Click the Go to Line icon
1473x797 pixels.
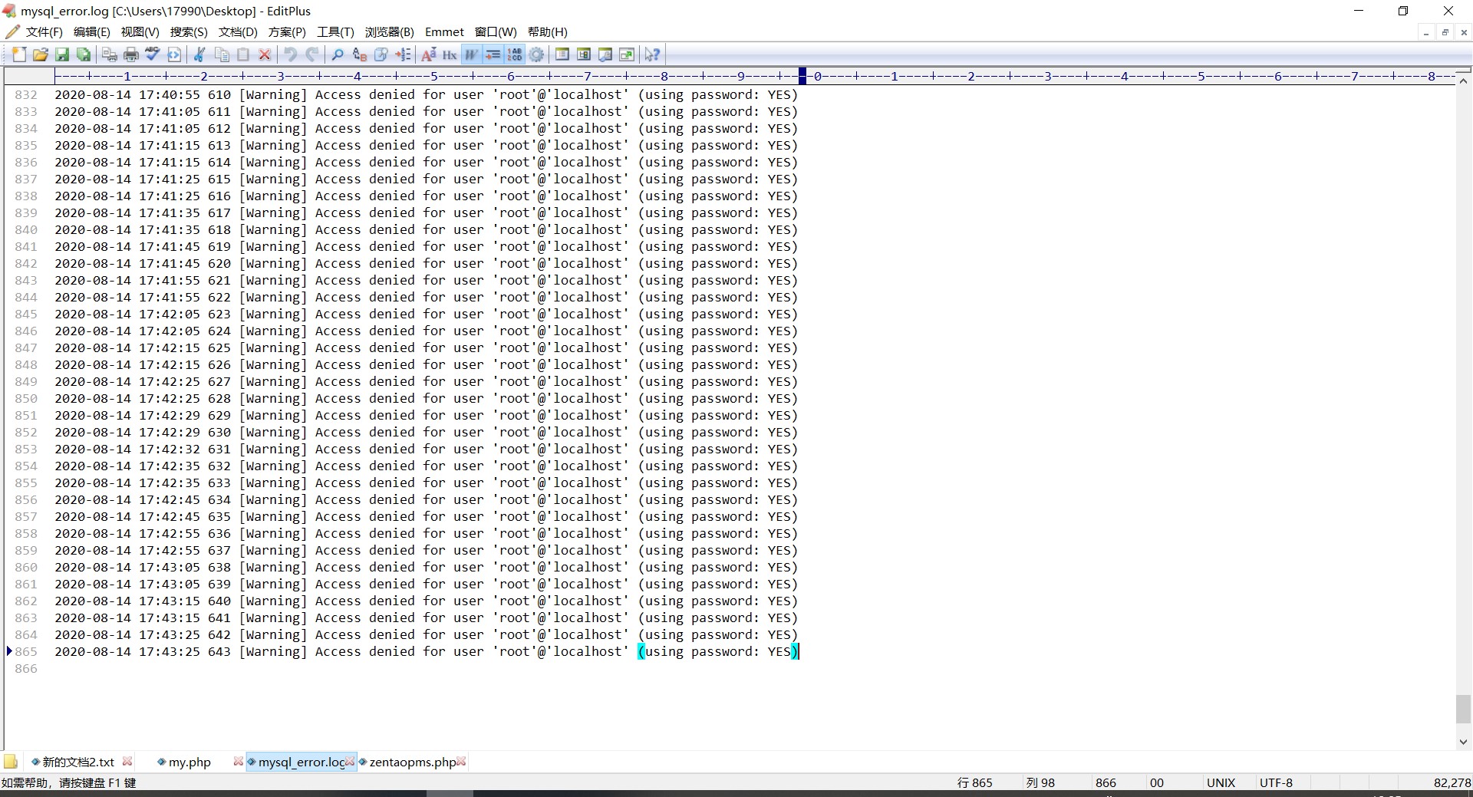[403, 54]
